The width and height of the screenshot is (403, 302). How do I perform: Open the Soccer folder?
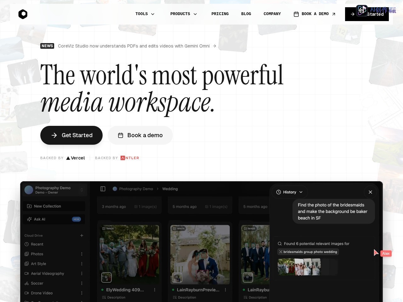click(34, 283)
